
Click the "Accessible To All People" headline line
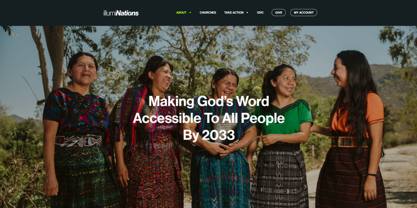point(208,118)
